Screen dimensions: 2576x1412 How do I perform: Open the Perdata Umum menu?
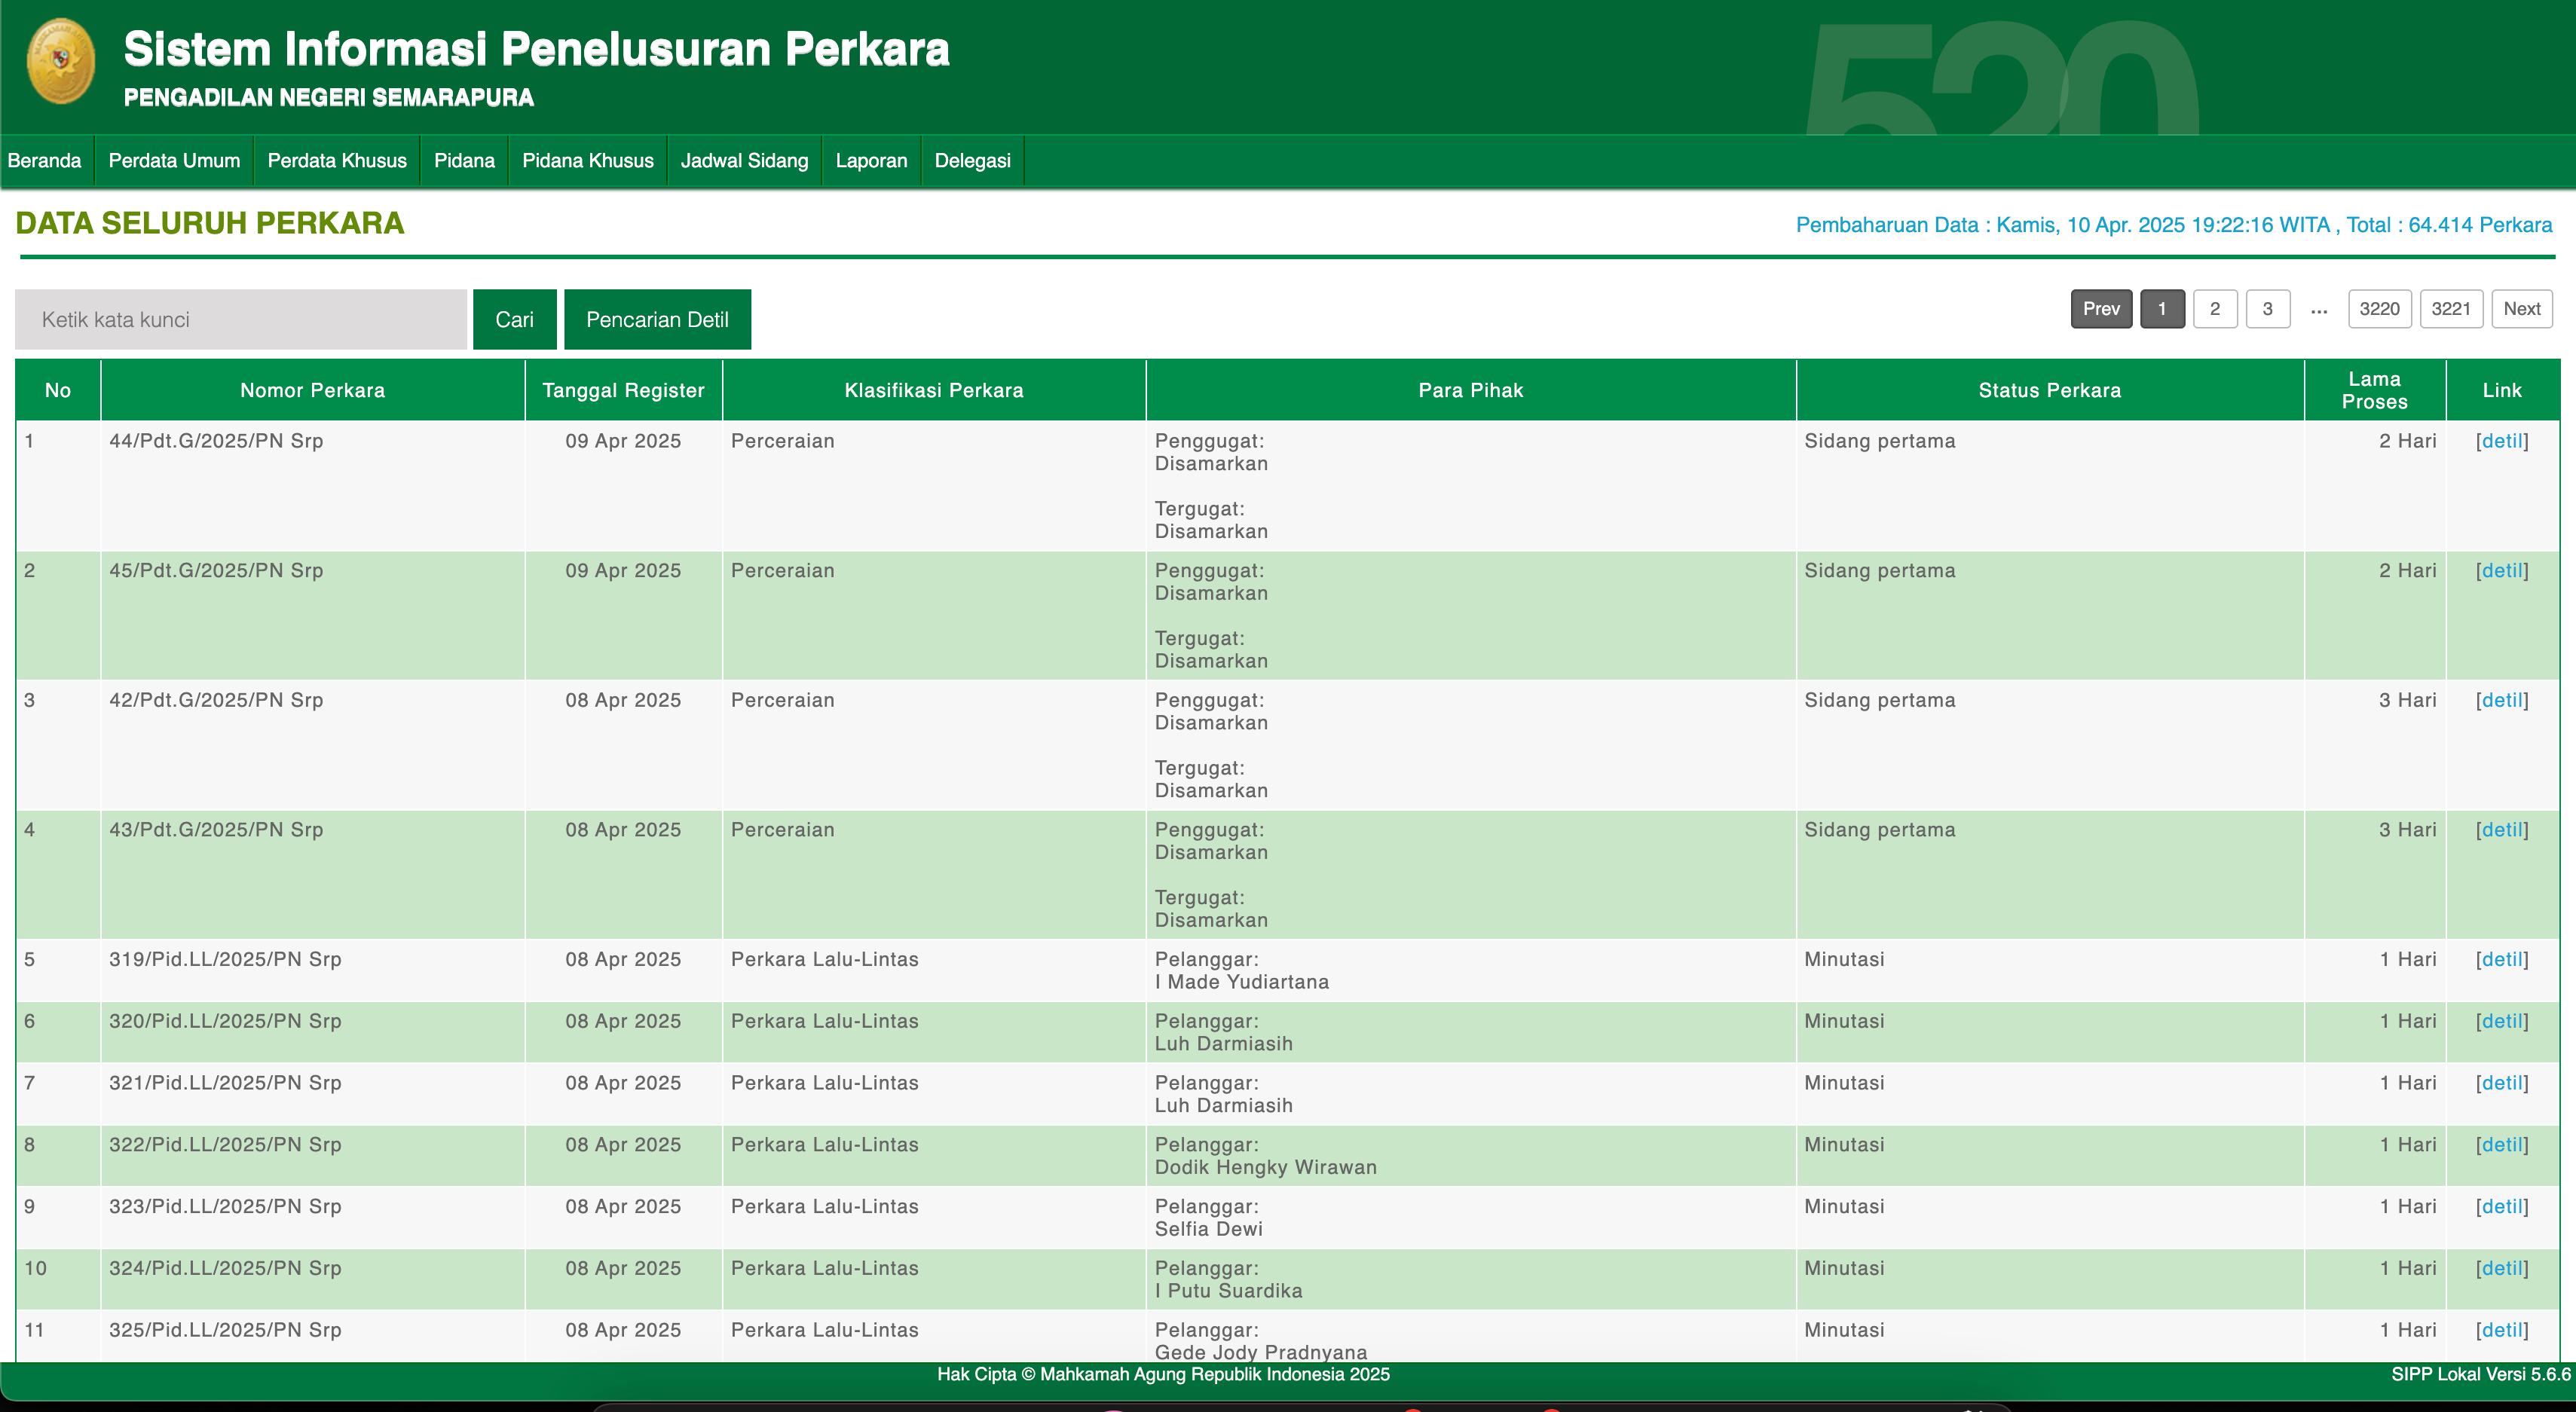pos(174,161)
